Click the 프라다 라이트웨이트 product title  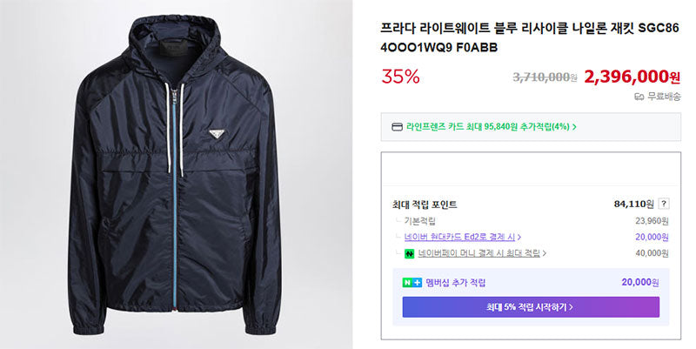tap(530, 37)
